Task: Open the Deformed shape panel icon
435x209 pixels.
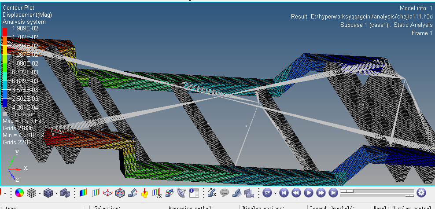Action: pyautogui.click(x=133, y=193)
